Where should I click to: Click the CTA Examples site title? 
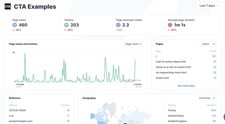pos(35,7)
